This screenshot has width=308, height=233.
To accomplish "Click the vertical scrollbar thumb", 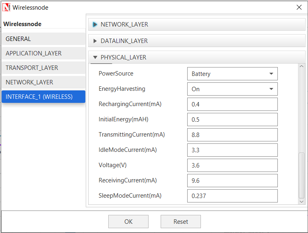I will click(302, 175).
